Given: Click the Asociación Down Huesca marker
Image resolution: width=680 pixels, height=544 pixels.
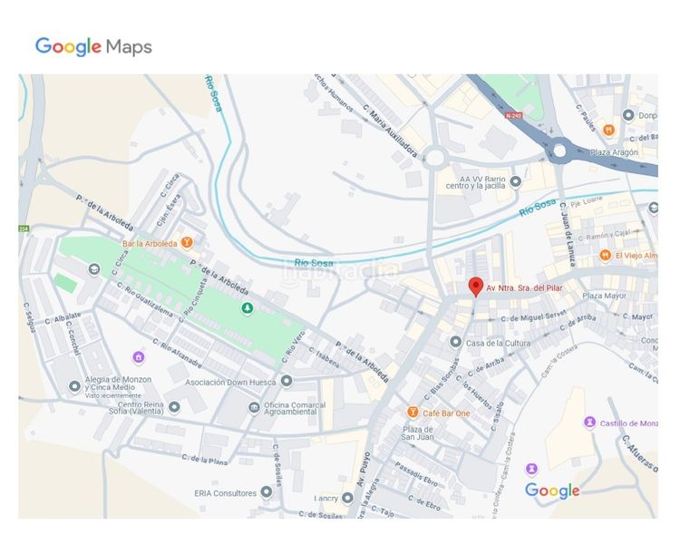Looking at the screenshot, I should [x=287, y=382].
